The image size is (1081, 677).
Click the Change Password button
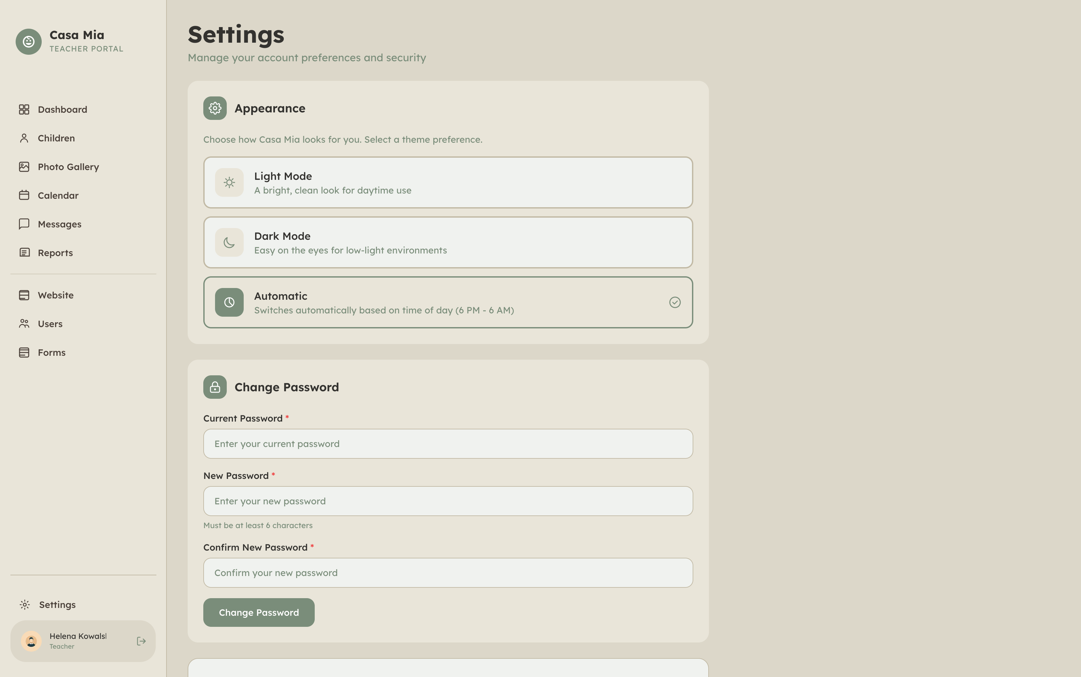click(x=259, y=612)
